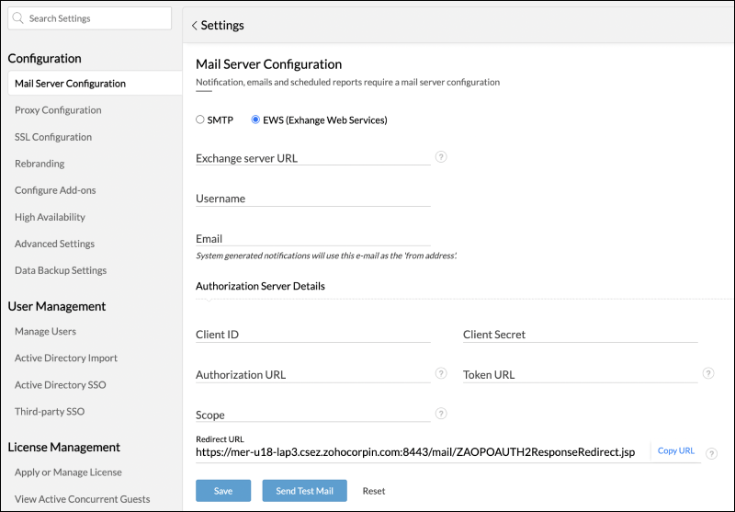Click help icon beside Scope field

441,414
